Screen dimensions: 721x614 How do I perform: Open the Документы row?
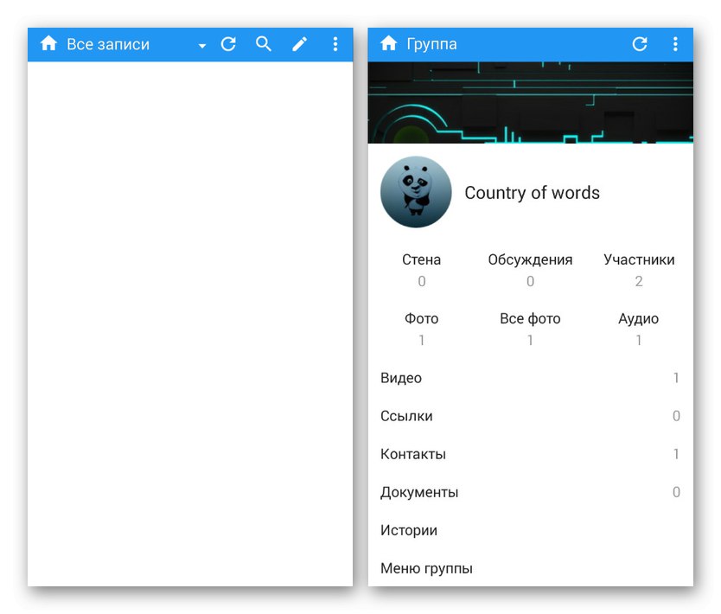[x=530, y=493]
